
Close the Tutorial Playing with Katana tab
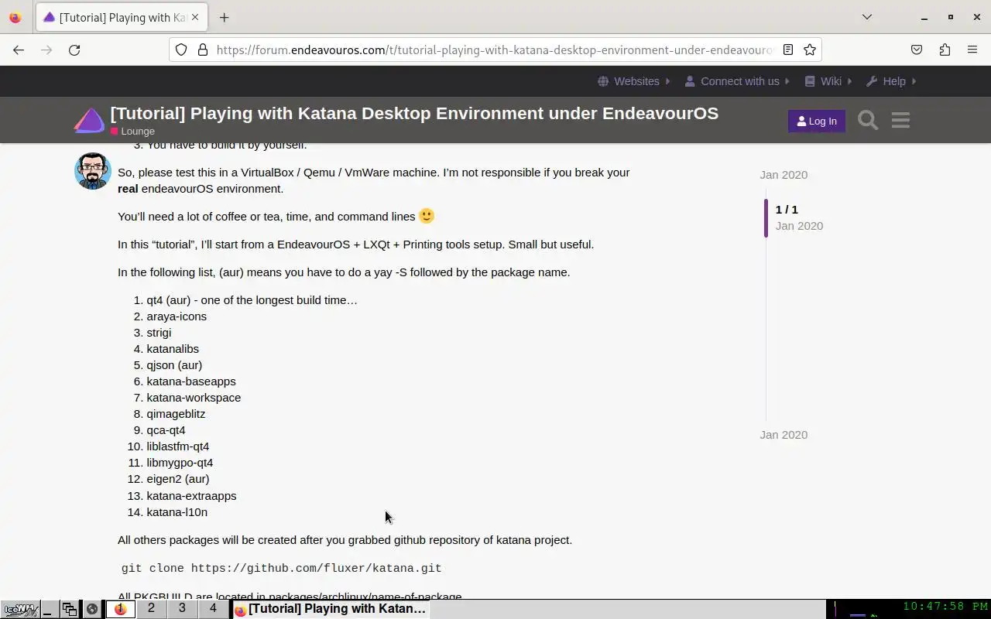click(195, 17)
